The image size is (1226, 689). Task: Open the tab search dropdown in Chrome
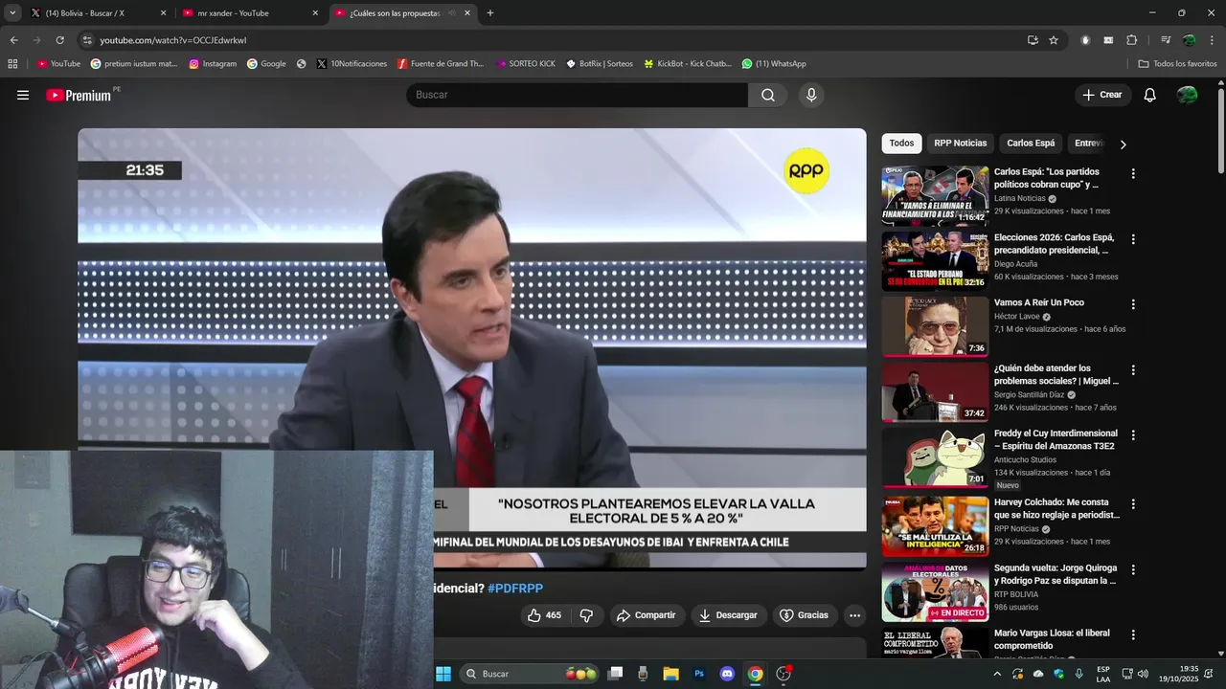point(12,12)
